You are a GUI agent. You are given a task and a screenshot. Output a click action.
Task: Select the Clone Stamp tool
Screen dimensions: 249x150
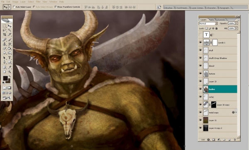5,44
